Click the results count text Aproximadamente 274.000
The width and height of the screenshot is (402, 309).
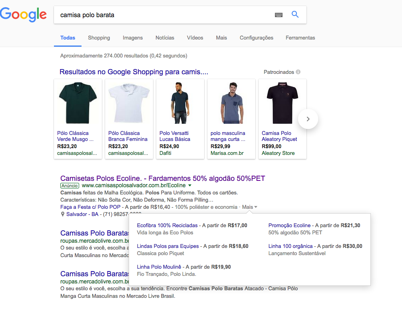pyautogui.click(x=123, y=55)
